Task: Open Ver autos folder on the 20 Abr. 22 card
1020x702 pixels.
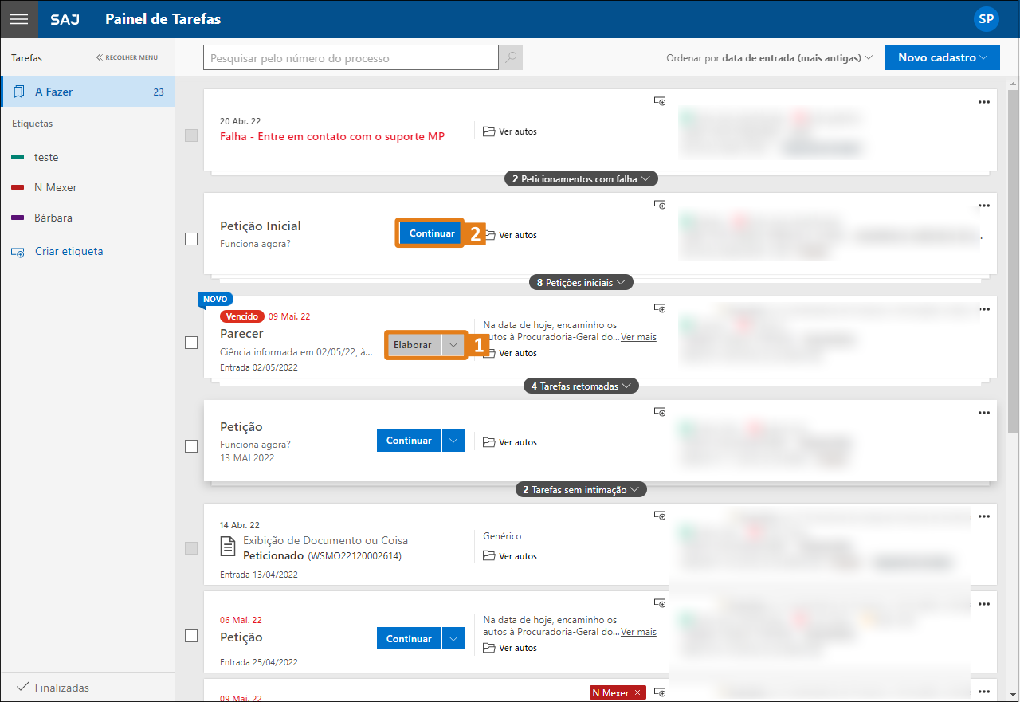Action: pos(510,131)
